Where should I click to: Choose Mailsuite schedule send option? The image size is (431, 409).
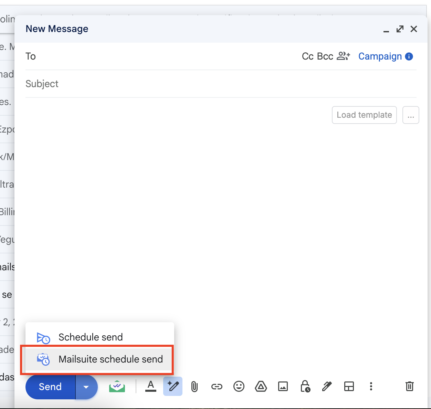[x=111, y=359]
